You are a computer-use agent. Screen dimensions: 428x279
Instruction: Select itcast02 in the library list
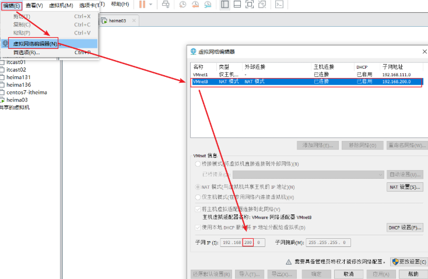(16, 70)
